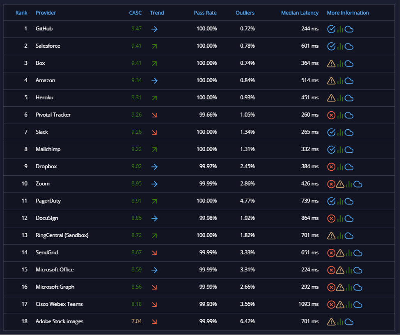Click the cloud icon in the SendGrid row
This screenshot has height=335, width=401.
[358, 253]
